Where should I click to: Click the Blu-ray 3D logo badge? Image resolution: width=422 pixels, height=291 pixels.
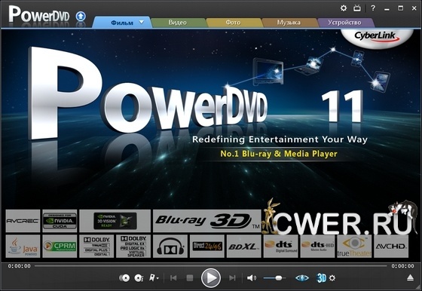(x=207, y=221)
